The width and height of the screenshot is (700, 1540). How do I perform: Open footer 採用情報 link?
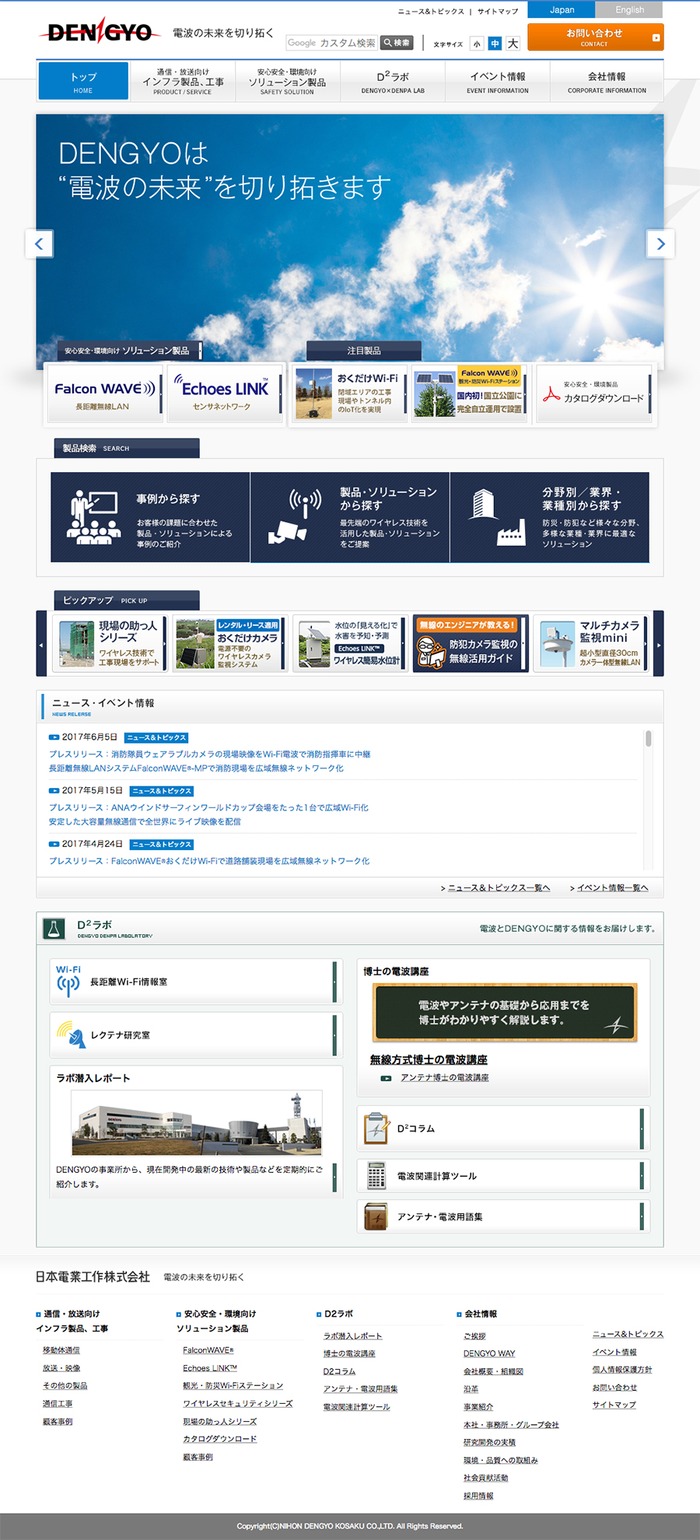pyautogui.click(x=478, y=1496)
